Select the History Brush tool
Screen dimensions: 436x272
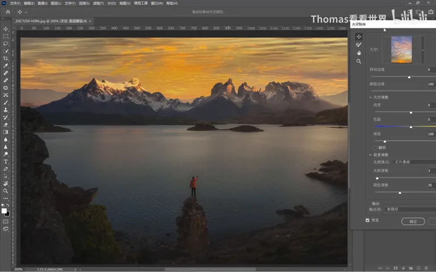point(6,117)
